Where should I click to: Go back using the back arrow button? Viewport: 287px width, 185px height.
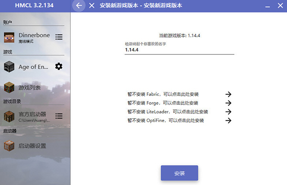[x=79, y=6]
